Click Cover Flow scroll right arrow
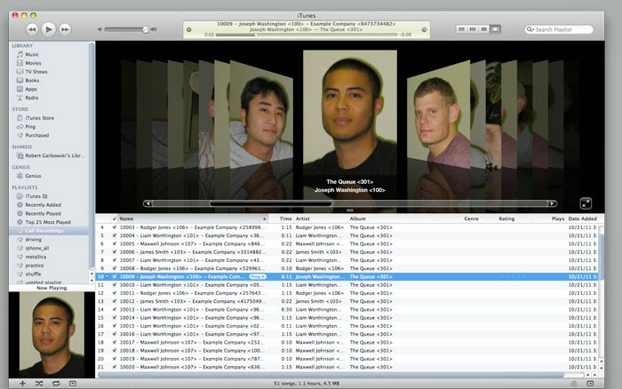The image size is (622, 389). pyautogui.click(x=552, y=203)
